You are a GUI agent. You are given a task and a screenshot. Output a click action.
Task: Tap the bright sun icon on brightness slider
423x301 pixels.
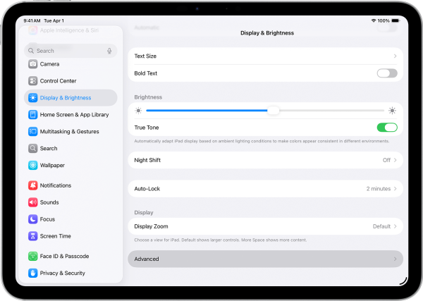[392, 111]
